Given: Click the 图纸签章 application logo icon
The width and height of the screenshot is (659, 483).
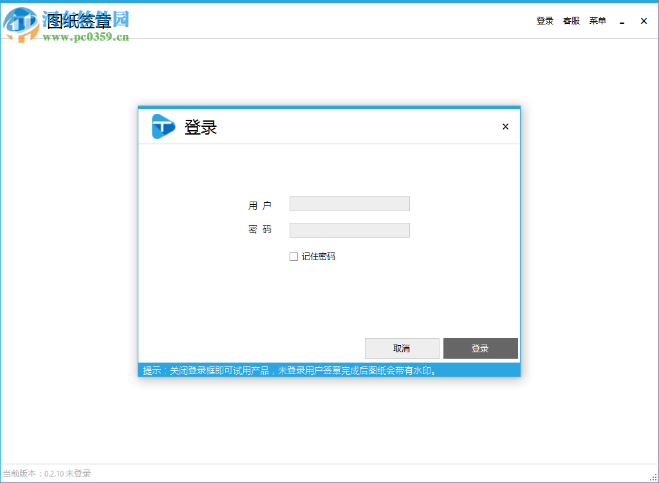Looking at the screenshot, I should pos(23,26).
